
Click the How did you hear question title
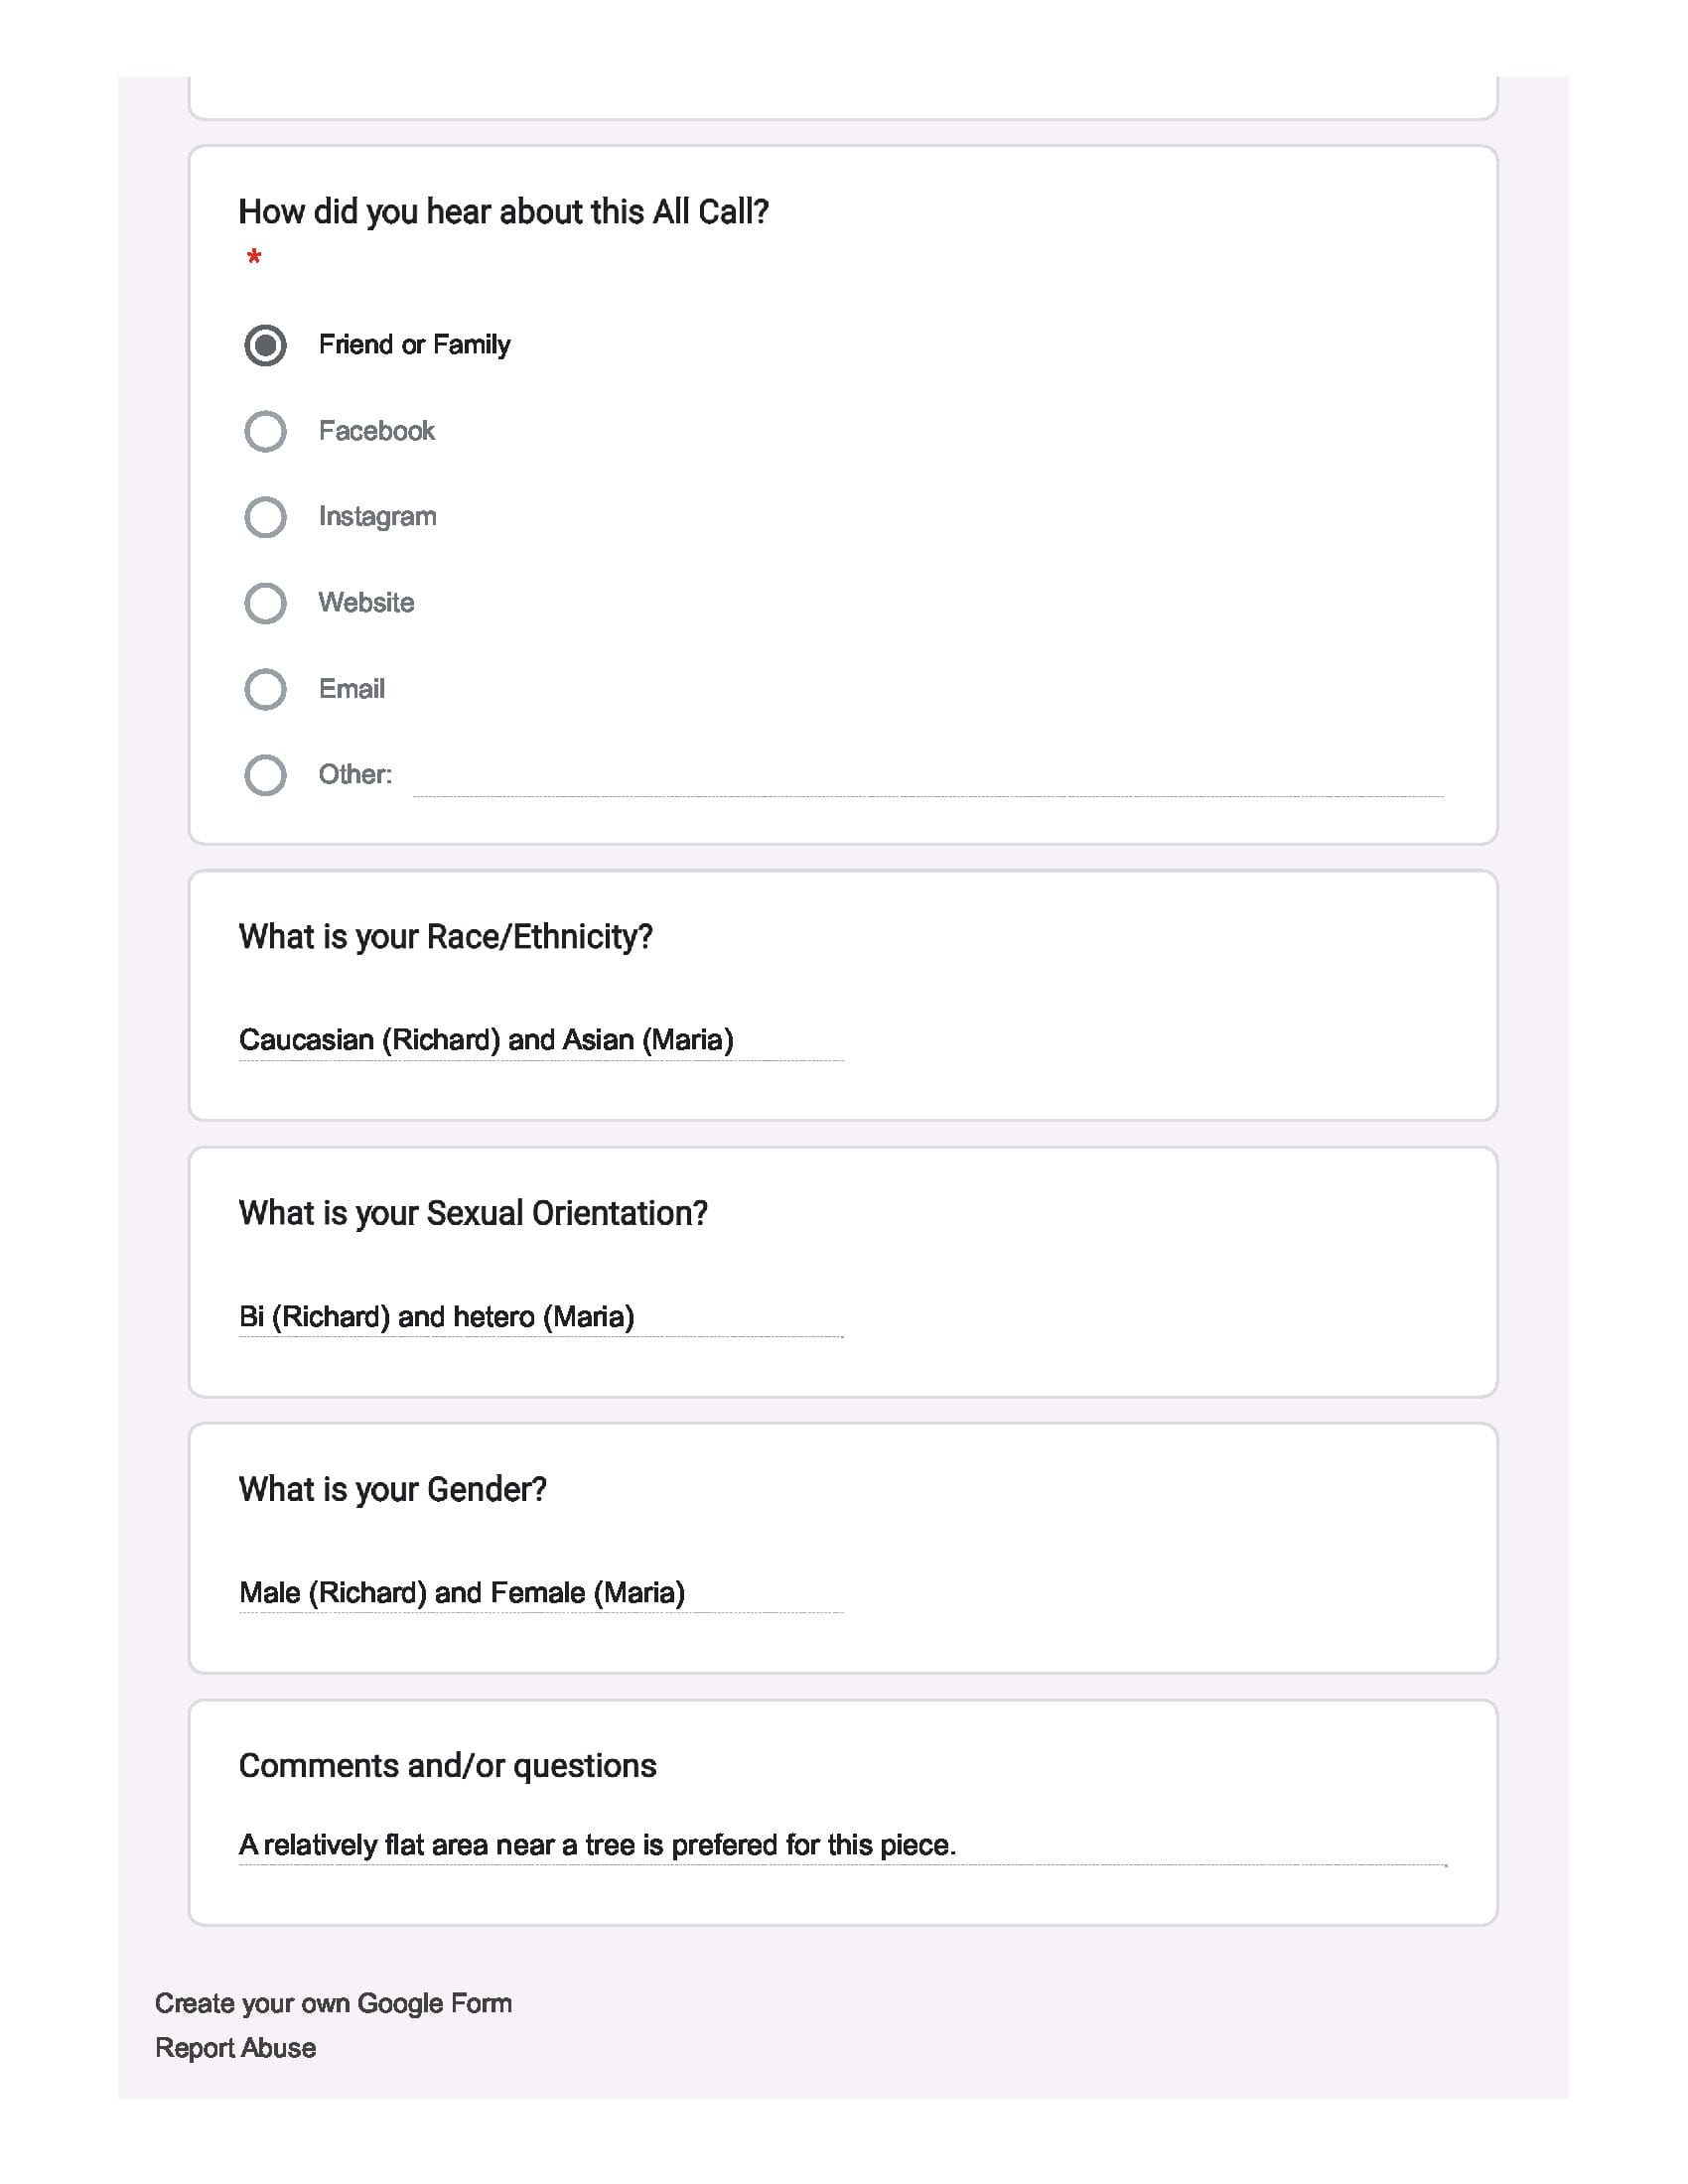(503, 212)
